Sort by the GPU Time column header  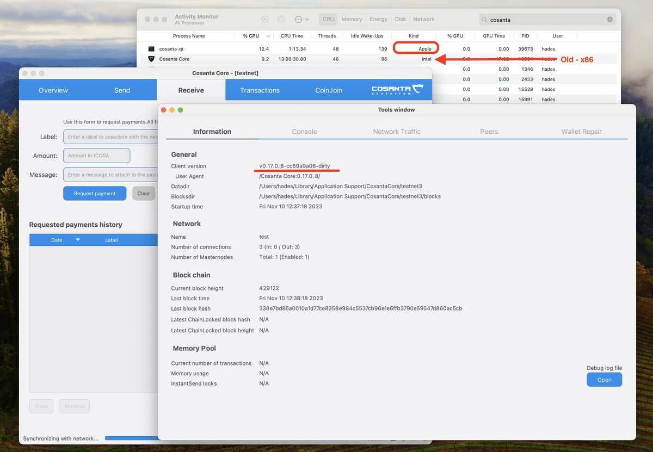[494, 36]
